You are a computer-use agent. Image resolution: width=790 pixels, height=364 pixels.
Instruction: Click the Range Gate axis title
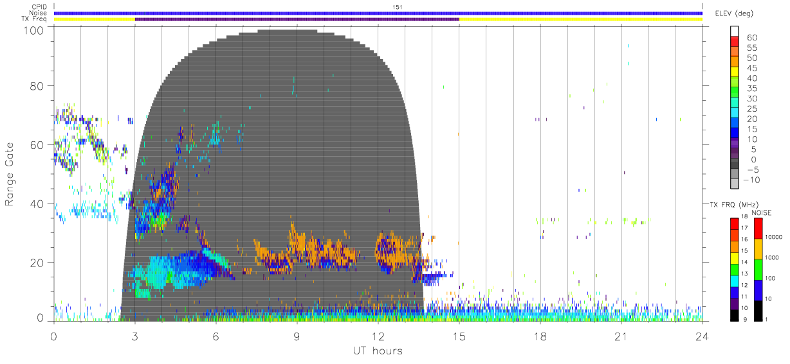(x=10, y=174)
